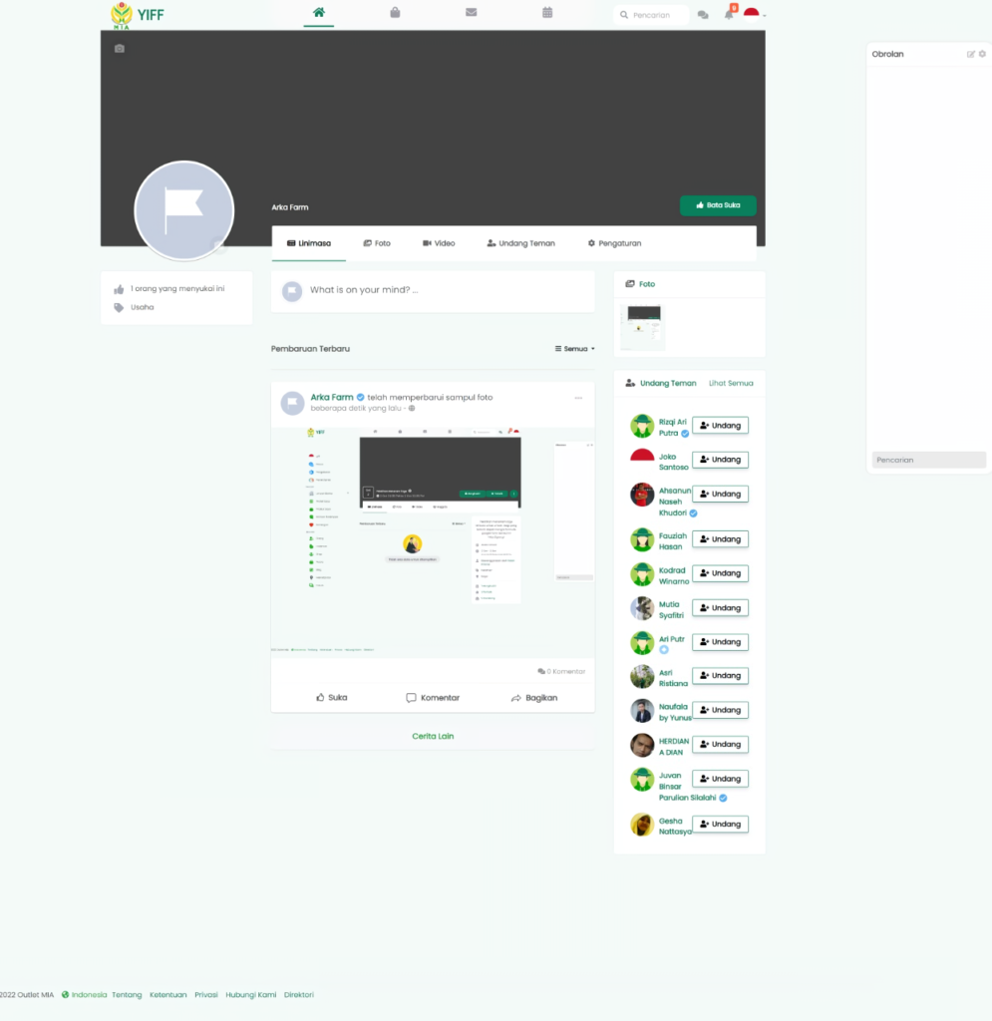Open the Privasi footer link

click(x=206, y=995)
